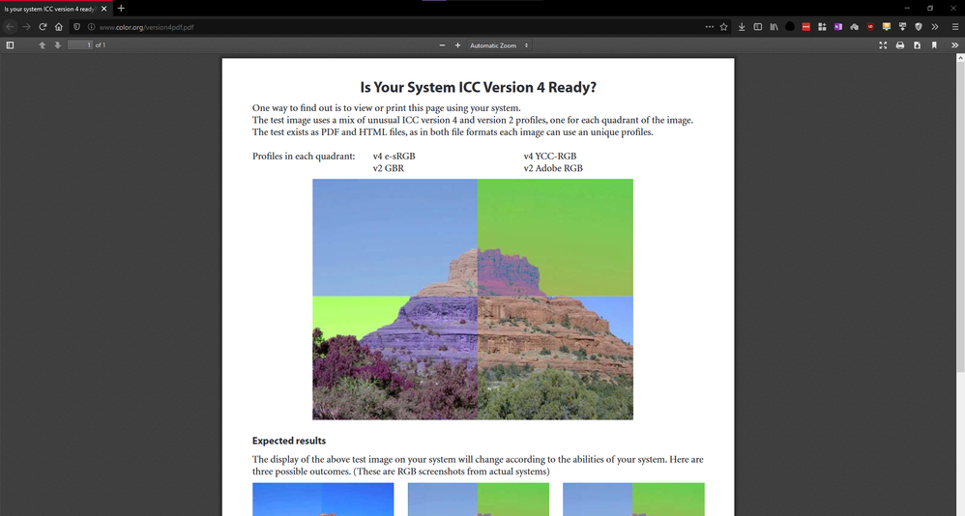Go to browser Home page
The image size is (965, 516).
pos(58,27)
